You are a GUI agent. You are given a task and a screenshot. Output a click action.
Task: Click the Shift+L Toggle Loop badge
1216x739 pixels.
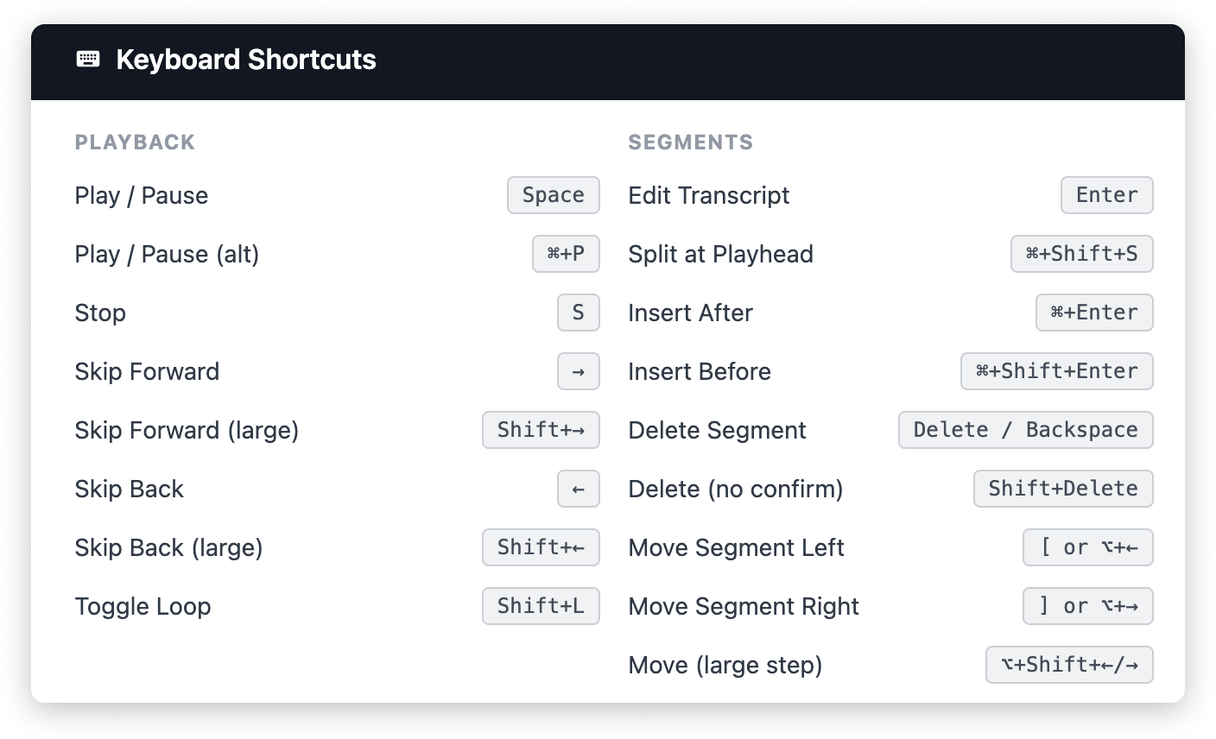click(x=541, y=606)
